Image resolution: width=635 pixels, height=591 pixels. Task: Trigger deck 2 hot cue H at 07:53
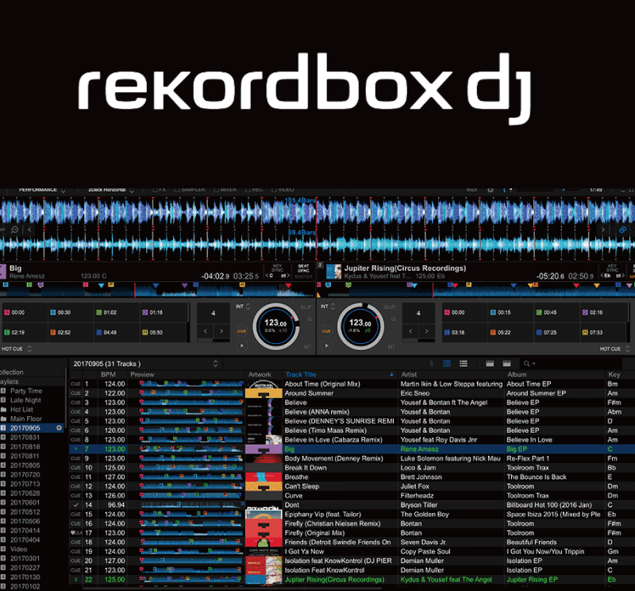[602, 332]
